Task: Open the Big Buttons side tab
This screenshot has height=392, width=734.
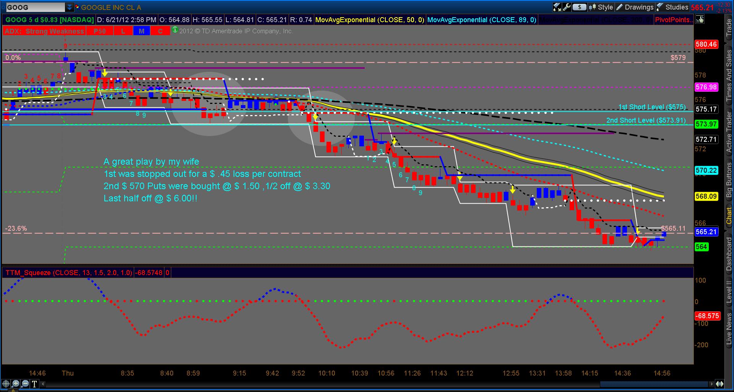Action: coord(729,180)
